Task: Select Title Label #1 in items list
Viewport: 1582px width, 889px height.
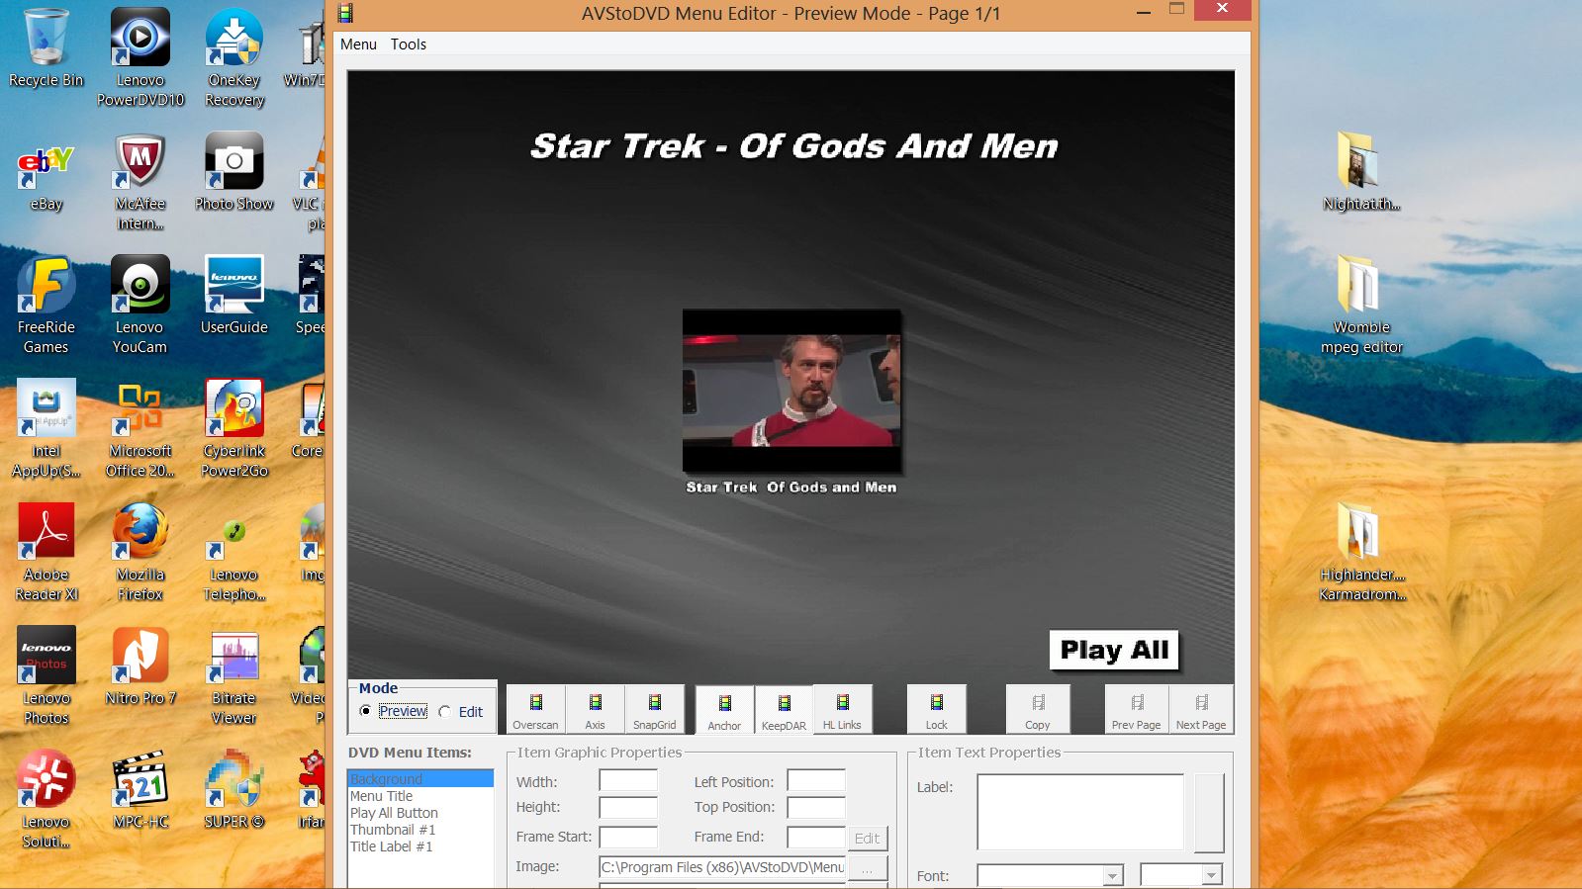Action: [x=420, y=846]
